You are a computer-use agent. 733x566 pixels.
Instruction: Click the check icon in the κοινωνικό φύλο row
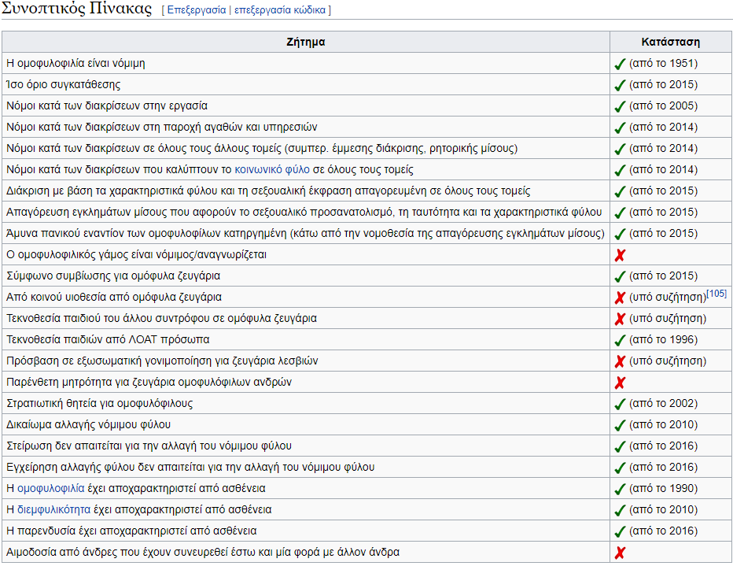[x=620, y=170]
